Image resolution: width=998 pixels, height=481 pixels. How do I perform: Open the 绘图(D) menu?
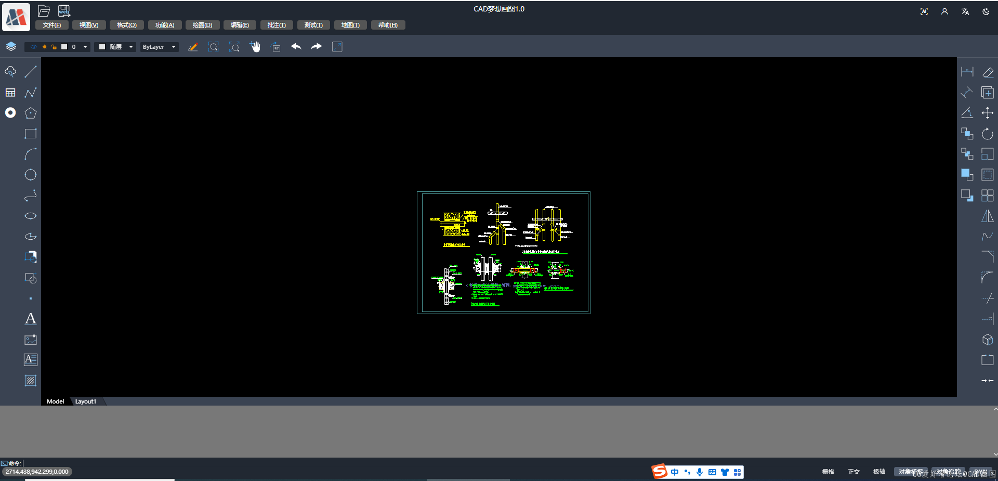pyautogui.click(x=203, y=25)
